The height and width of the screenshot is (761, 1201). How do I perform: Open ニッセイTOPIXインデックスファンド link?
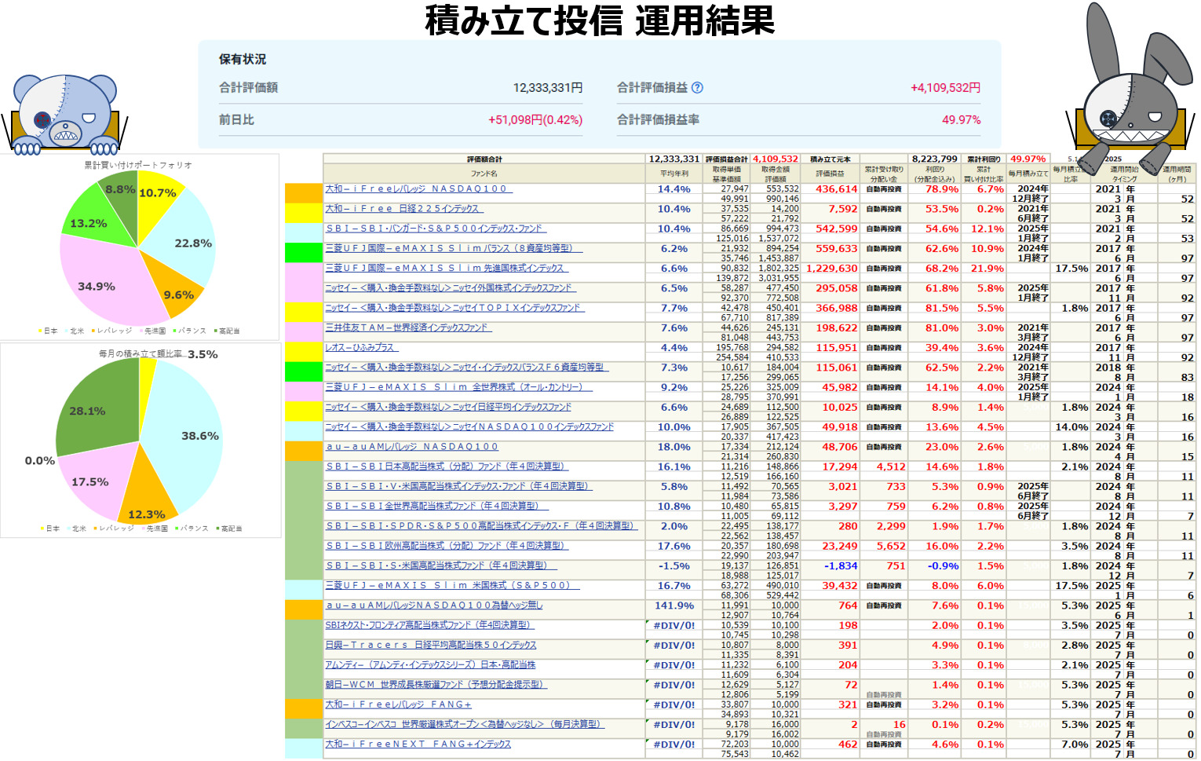[454, 308]
